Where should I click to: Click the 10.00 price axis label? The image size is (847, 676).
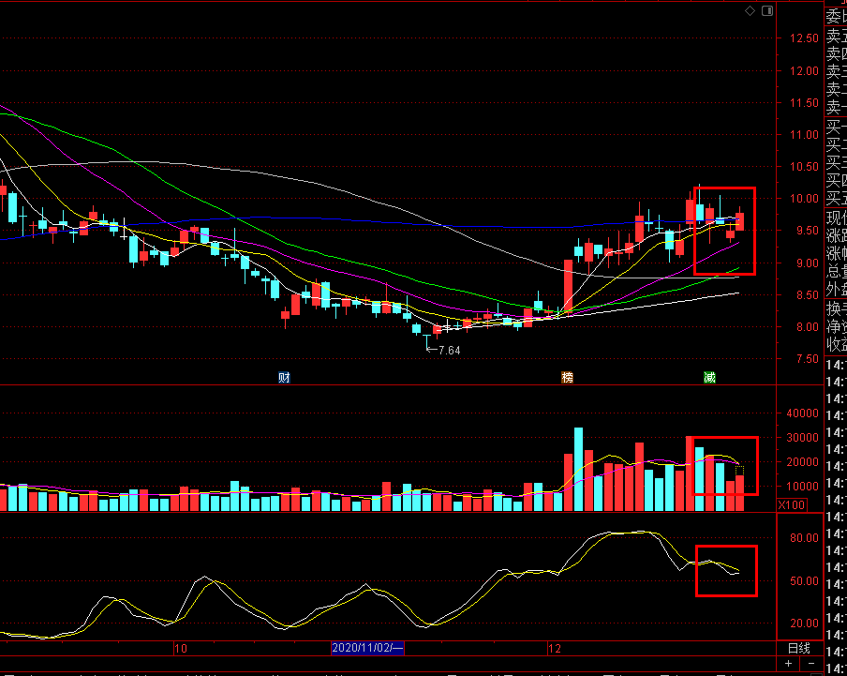[x=804, y=199]
